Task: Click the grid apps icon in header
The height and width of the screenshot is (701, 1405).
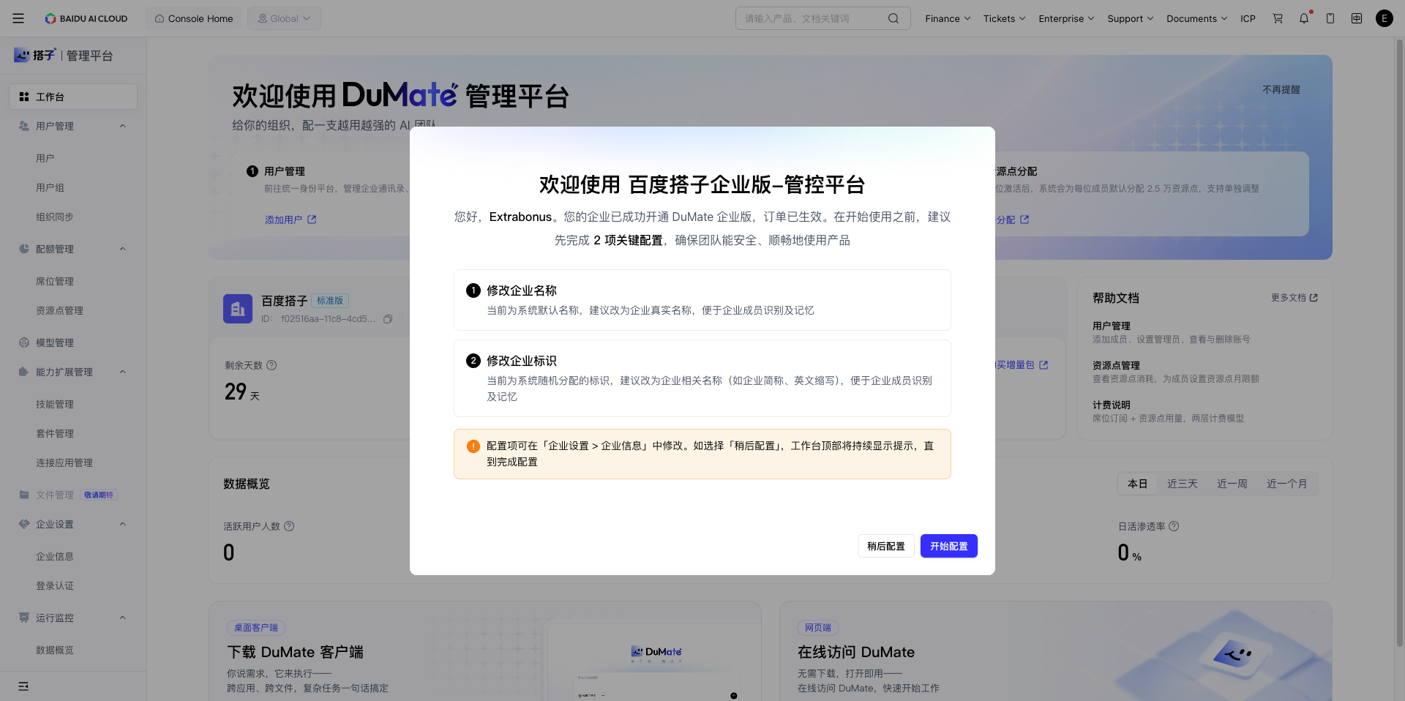Action: [x=1357, y=18]
